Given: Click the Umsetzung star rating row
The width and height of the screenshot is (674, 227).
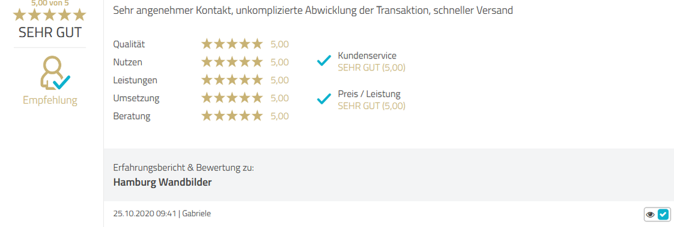Looking at the screenshot, I should coord(201,98).
